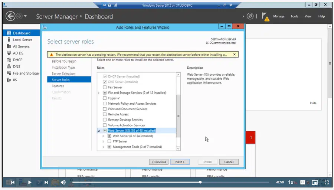334x190 pixels.
Task: Open navigation history dropdown beside arrows
Action: pos(25,16)
